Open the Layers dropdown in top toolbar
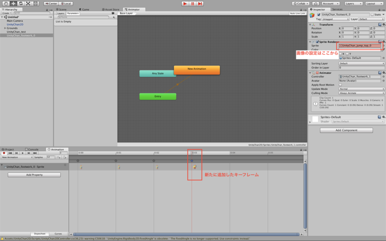This screenshot has height=241, width=386. tap(354, 4)
